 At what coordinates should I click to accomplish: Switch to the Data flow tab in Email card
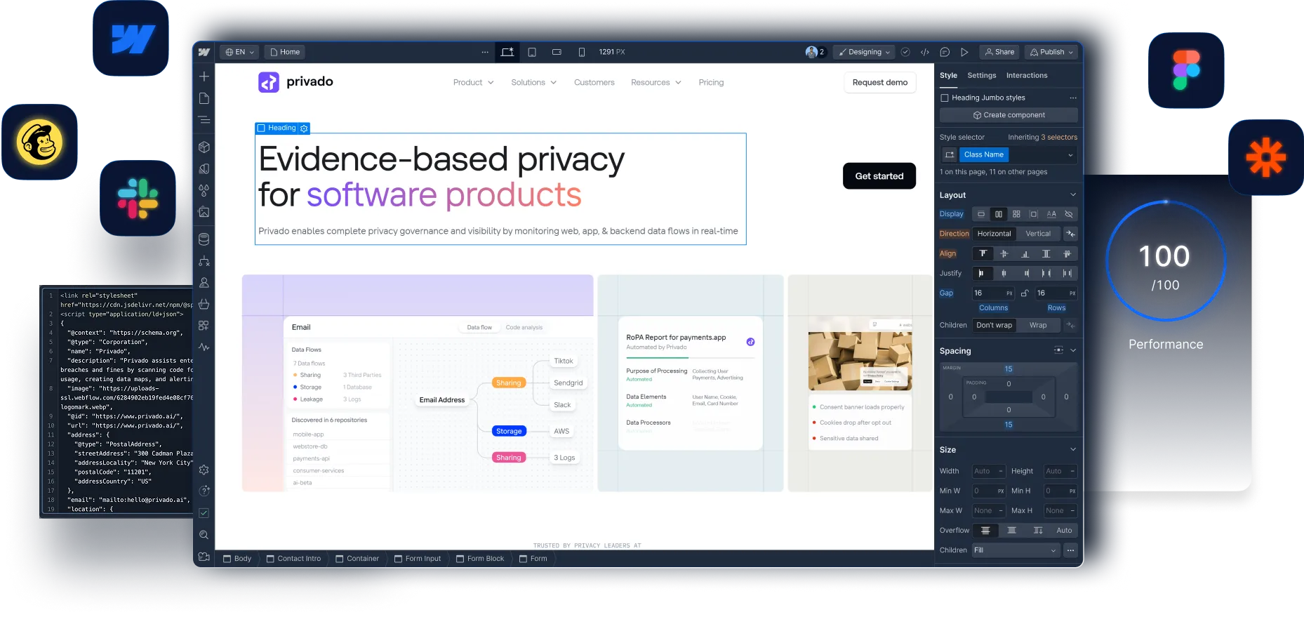(479, 328)
